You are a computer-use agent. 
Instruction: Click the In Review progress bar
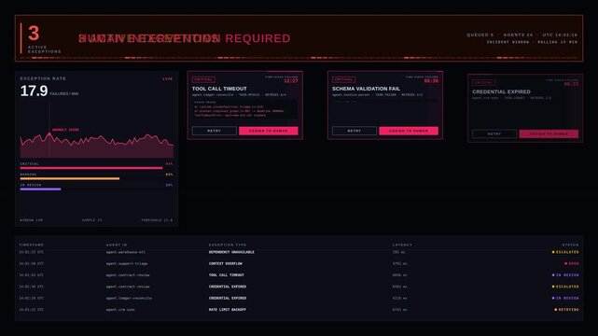[x=40, y=189]
